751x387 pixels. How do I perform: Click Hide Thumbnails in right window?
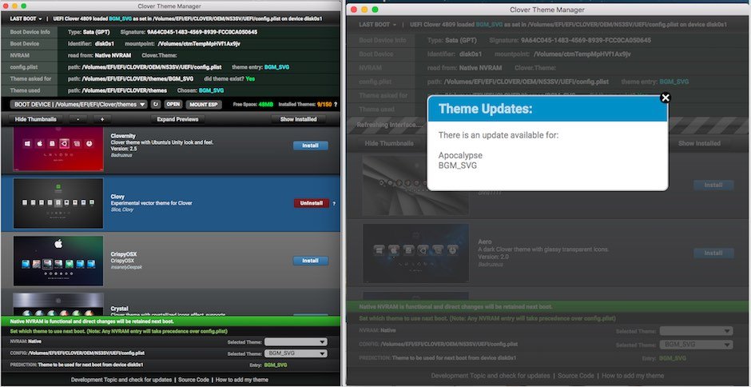[389, 143]
